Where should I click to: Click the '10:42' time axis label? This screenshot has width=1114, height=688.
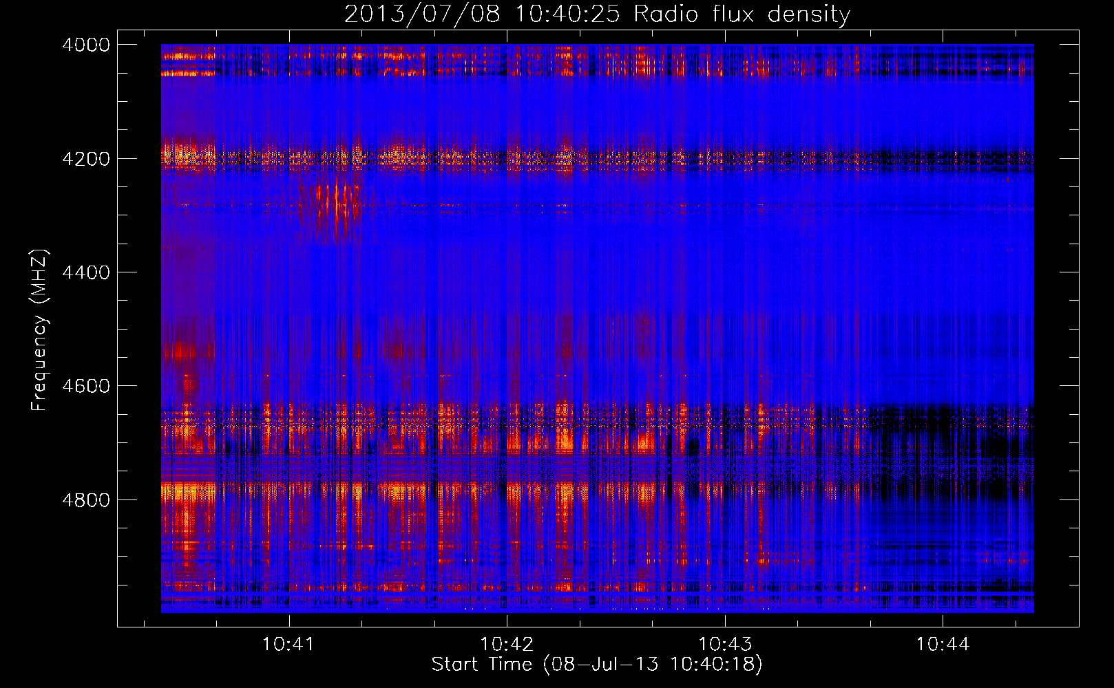coord(507,645)
